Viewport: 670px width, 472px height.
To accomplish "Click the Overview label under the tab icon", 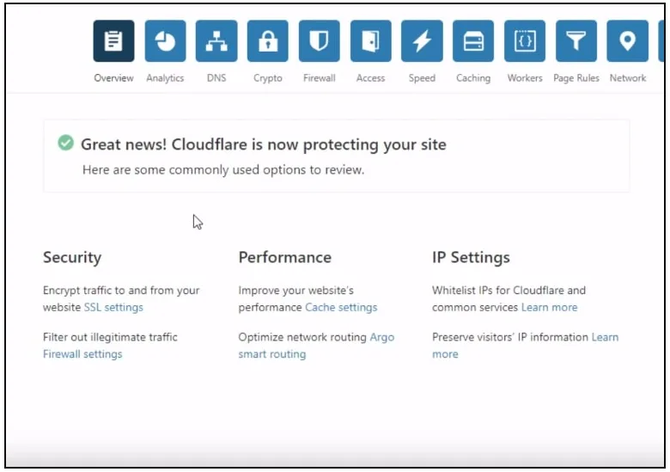I will [x=113, y=78].
